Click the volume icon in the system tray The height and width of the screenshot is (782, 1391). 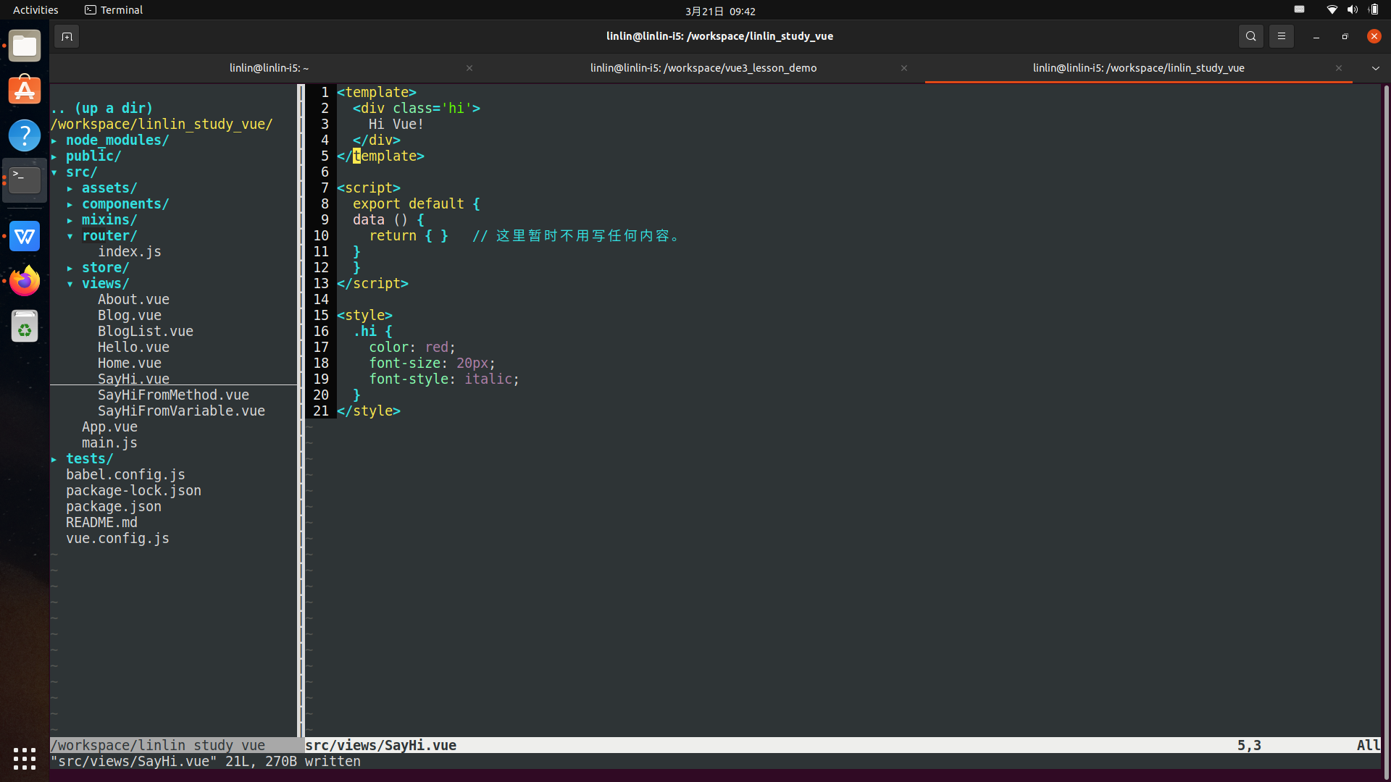pyautogui.click(x=1352, y=10)
